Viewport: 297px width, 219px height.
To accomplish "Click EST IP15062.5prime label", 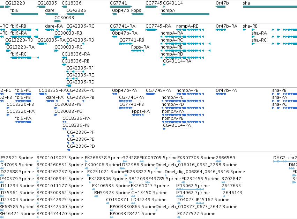I will [193, 185].
